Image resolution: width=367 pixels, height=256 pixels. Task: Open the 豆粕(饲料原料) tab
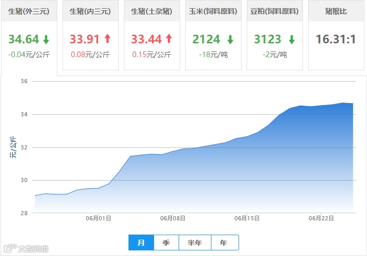coord(274,35)
